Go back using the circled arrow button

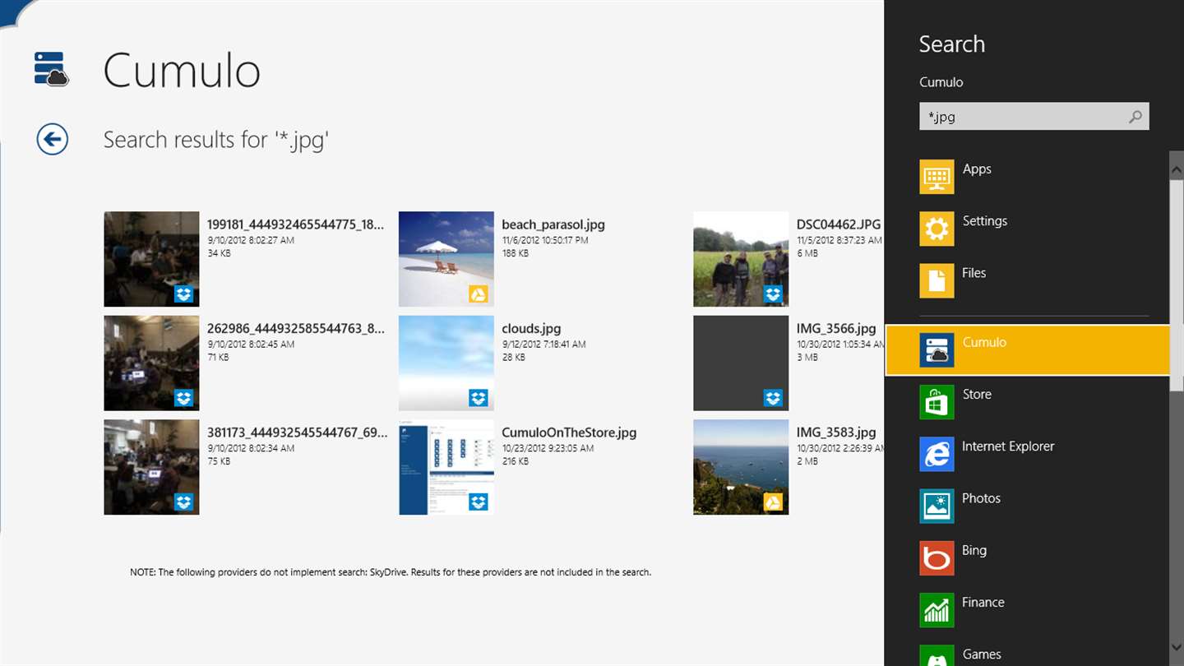[52, 139]
